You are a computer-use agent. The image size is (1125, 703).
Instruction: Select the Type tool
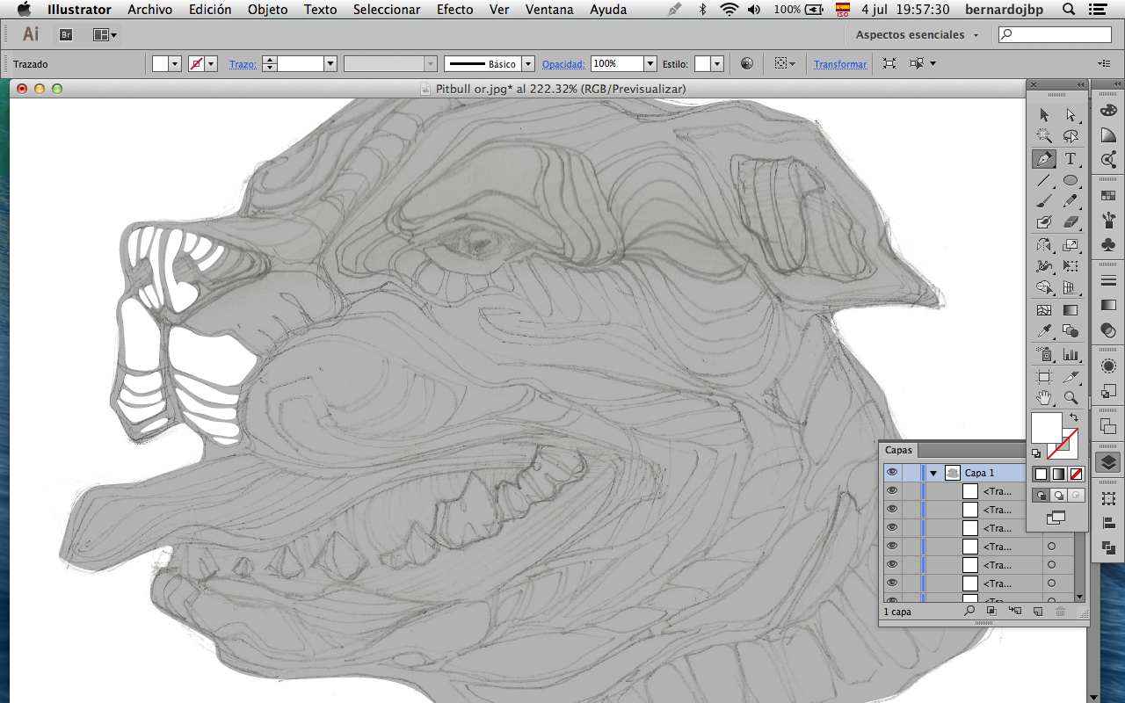(x=1071, y=160)
